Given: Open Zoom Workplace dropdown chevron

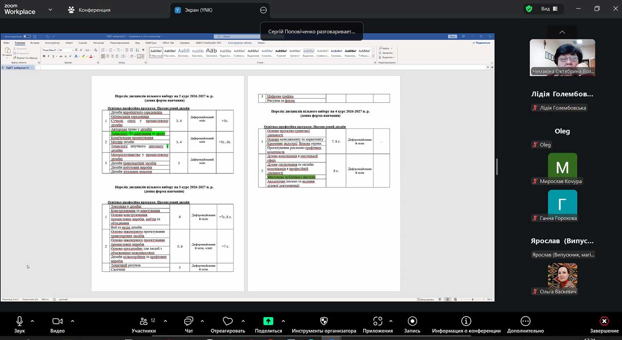Looking at the screenshot, I should pos(50,9).
